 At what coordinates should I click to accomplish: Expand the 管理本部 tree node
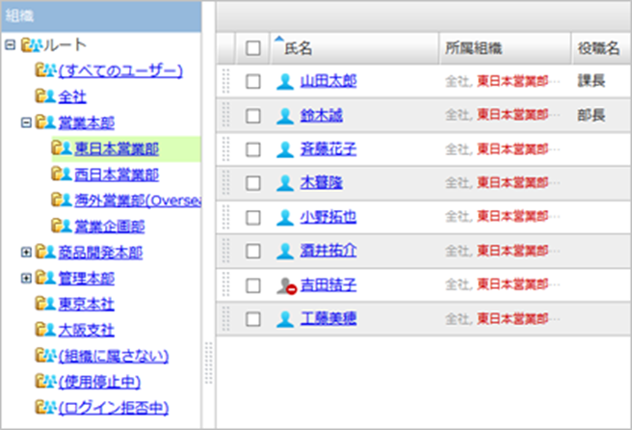coord(25,279)
